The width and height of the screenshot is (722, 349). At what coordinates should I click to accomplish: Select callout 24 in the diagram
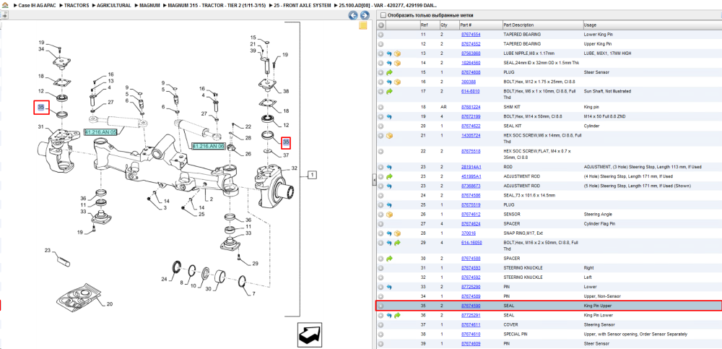click(x=165, y=280)
